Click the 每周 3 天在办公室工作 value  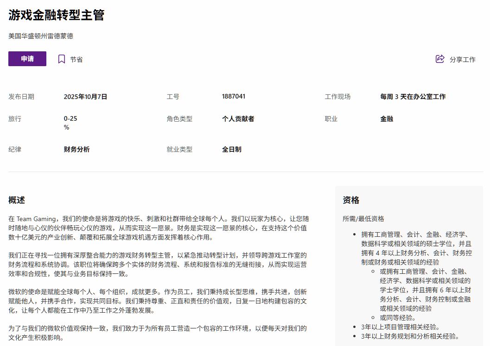click(x=413, y=97)
